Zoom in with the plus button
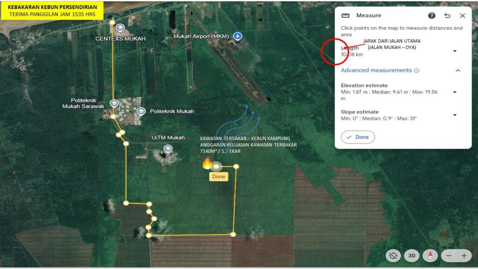Screen dimensions: 478x269 [x=464, y=255]
